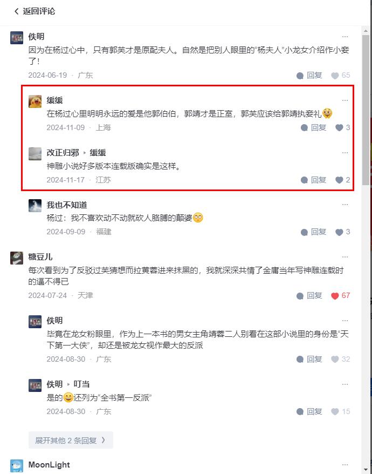This screenshot has width=372, height=474.
Task: Open username link 改正归邪
Action: (63, 153)
